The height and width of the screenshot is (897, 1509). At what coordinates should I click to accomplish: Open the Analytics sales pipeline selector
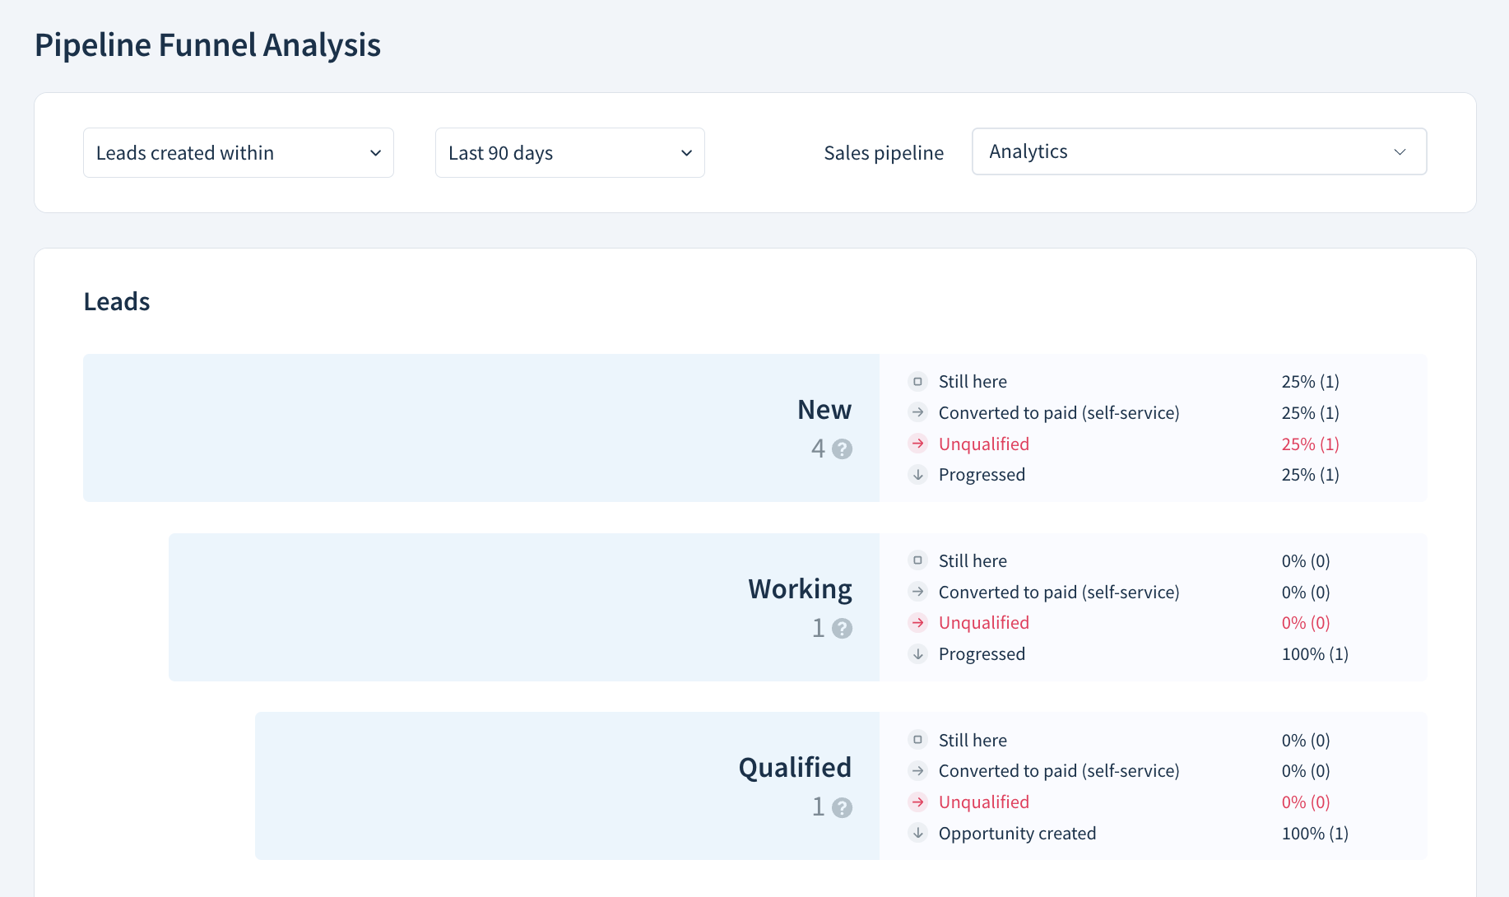[1199, 151]
